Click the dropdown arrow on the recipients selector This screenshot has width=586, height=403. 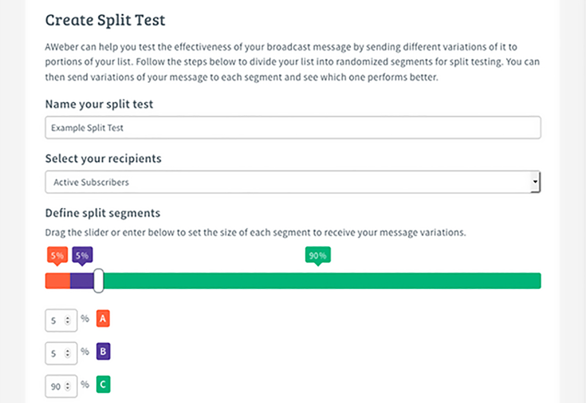click(x=535, y=182)
